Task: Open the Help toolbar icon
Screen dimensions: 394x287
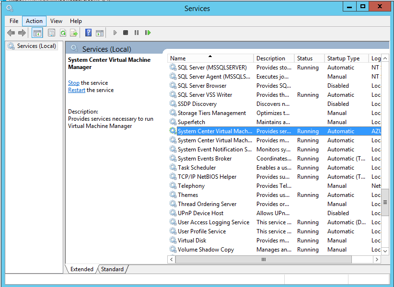Action: point(89,33)
